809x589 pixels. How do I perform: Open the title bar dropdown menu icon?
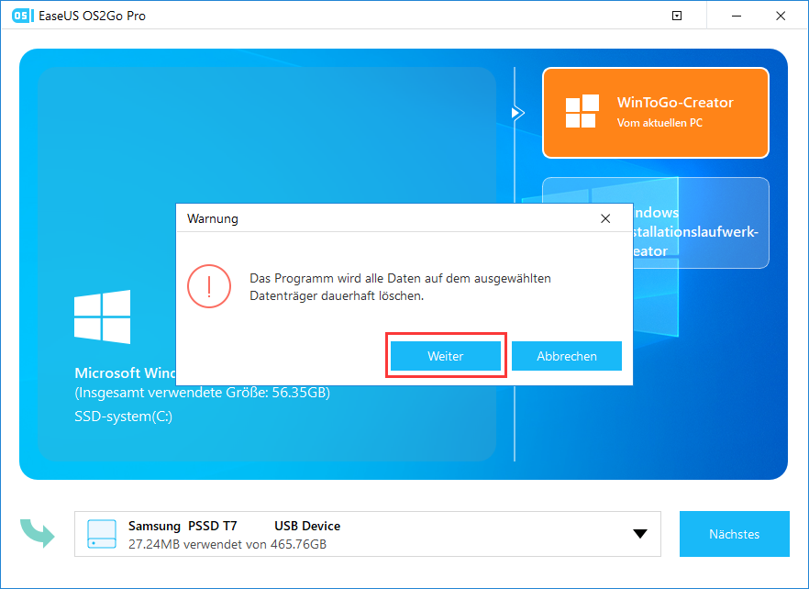point(677,16)
